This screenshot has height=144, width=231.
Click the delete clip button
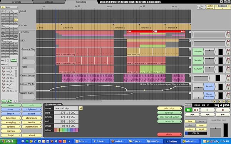(x=169, y=134)
